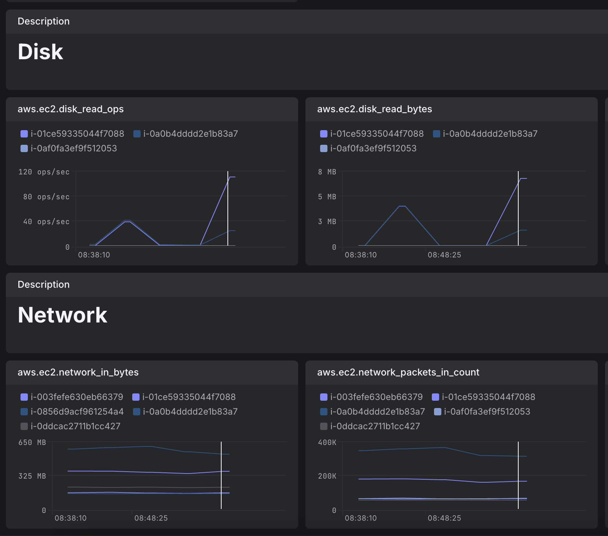Click i-0a0b4dddd2e1b83a7 swatch in disk_read_bytes legend
The width and height of the screenshot is (608, 536).
436,134
